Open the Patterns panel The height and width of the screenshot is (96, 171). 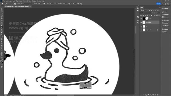tap(165, 17)
